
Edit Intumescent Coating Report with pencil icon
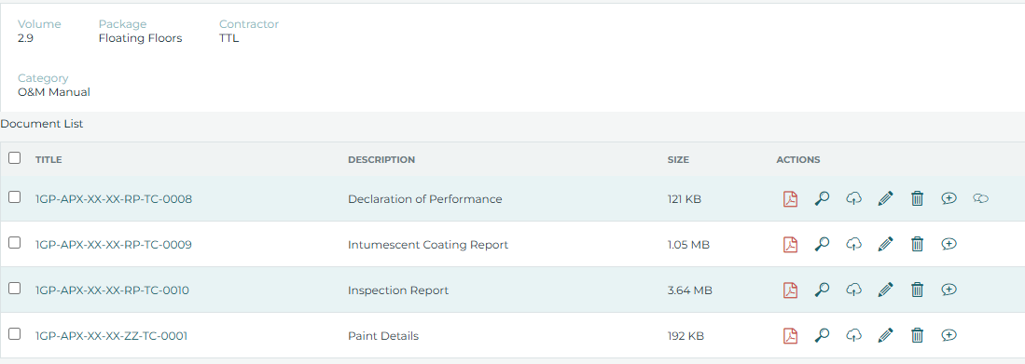(885, 244)
